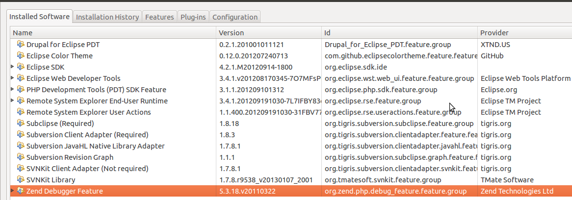Click Id org.eclipse.php.sdk.feature.group

point(381,90)
